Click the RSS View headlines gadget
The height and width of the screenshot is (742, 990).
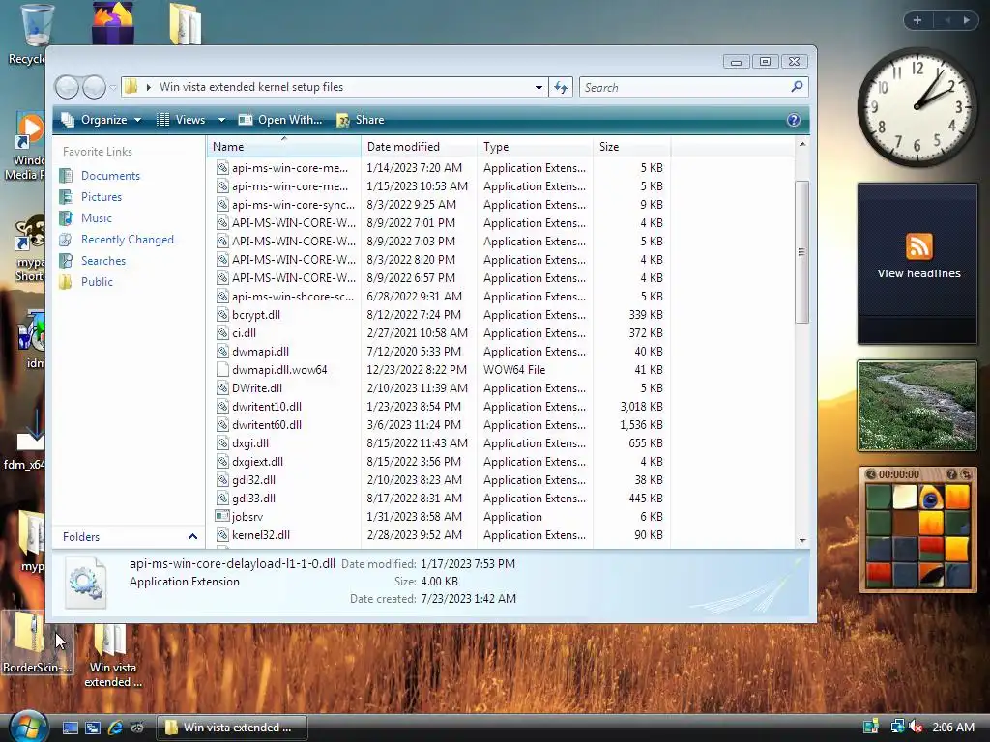(x=918, y=264)
